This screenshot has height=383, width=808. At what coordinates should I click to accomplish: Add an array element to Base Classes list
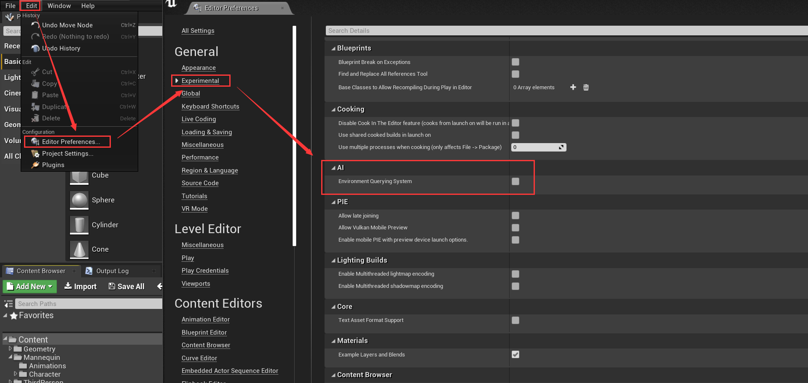(573, 87)
